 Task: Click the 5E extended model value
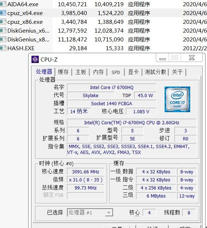point(132,139)
